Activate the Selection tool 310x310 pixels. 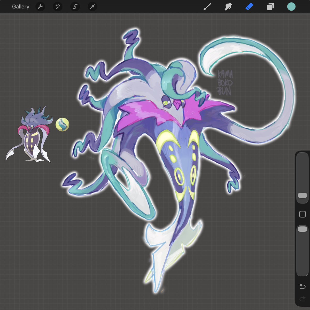tap(75, 6)
